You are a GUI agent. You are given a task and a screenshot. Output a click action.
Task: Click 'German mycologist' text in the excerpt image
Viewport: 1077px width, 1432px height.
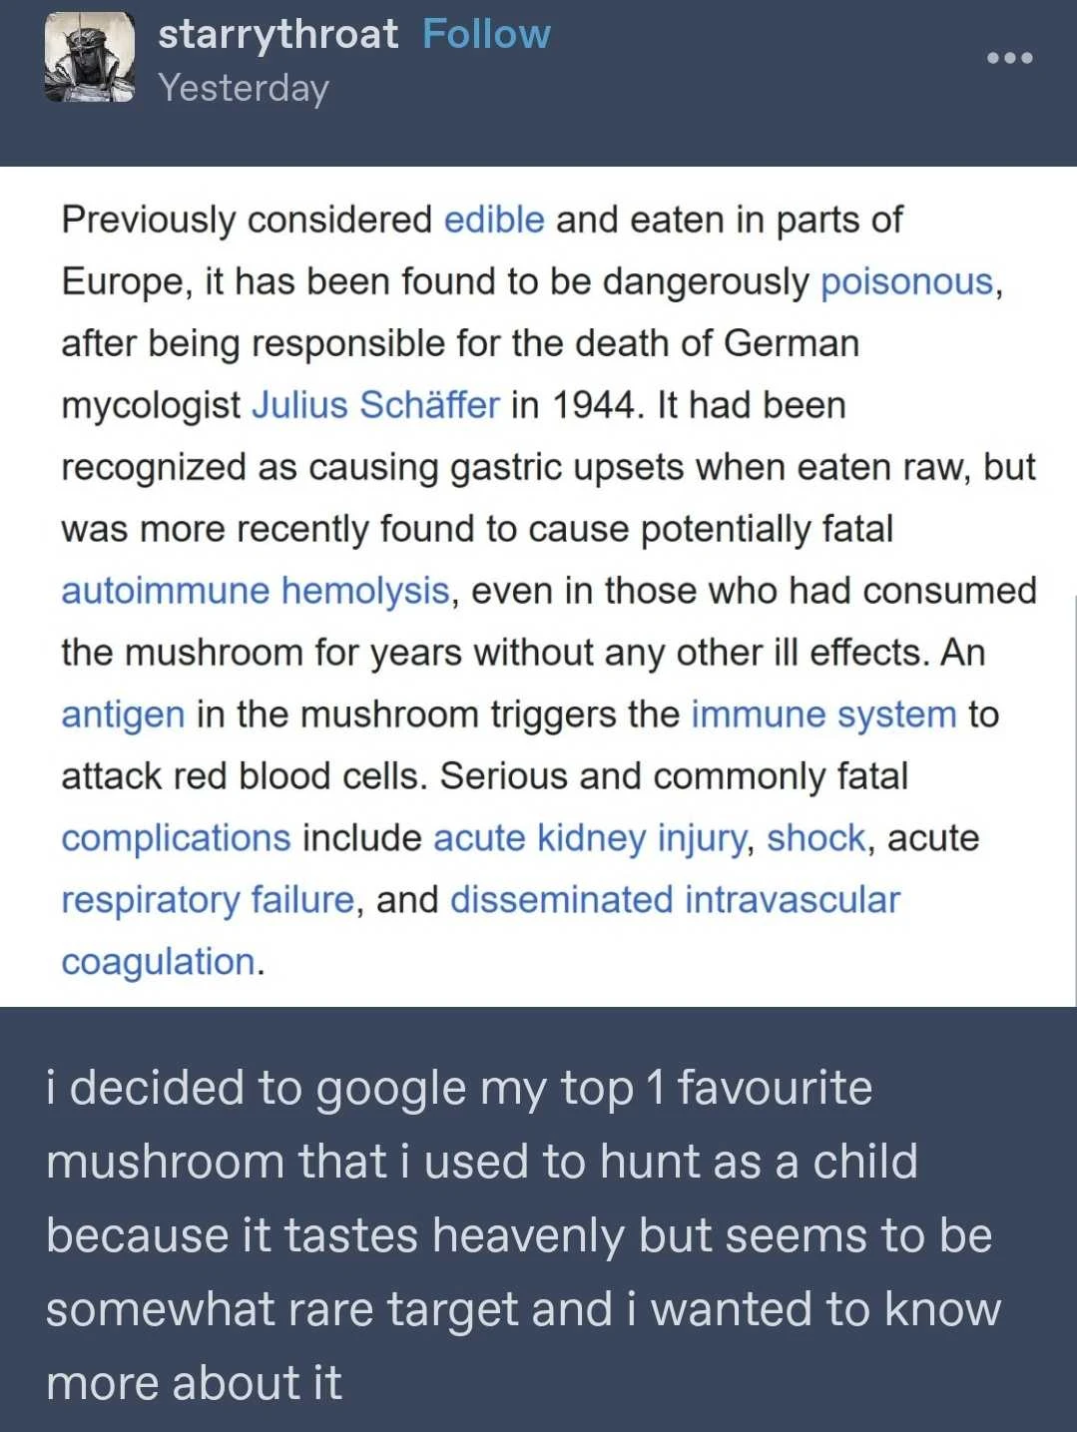pyautogui.click(x=791, y=343)
